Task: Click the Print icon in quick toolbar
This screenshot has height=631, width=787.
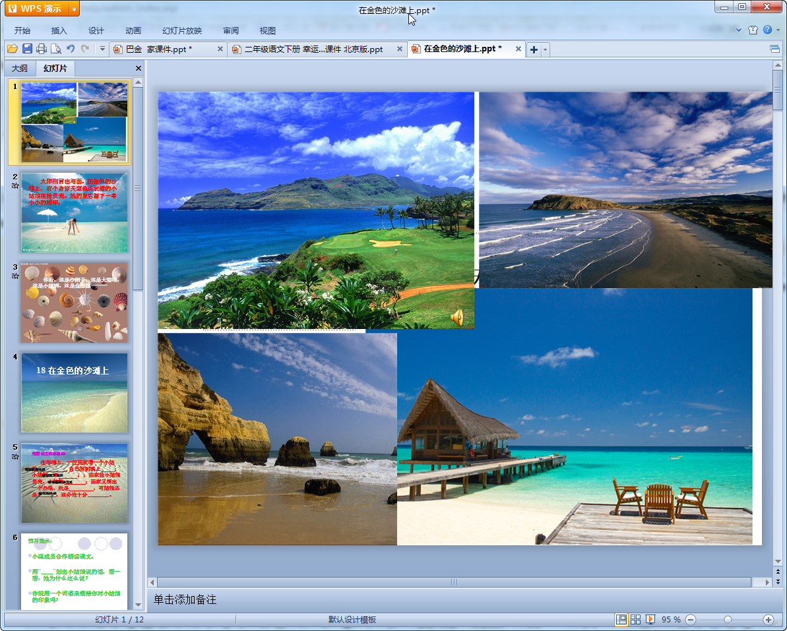Action: pos(42,49)
